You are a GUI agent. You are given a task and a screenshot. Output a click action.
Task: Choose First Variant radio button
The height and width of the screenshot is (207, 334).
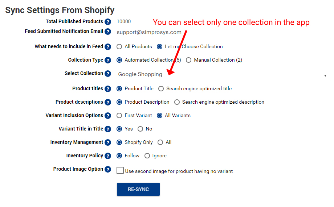(x=119, y=116)
